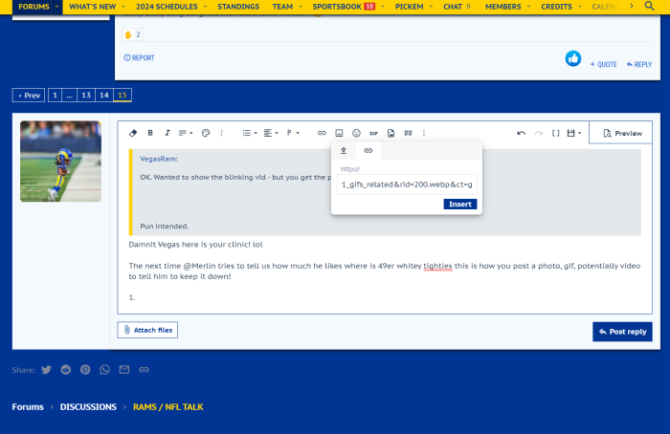Share on Pinterest
Image resolution: width=670 pixels, height=434 pixels.
[85, 370]
